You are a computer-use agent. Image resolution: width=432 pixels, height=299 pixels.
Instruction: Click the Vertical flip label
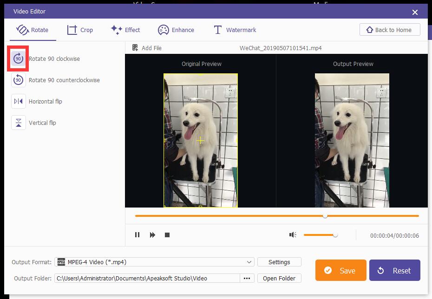42,123
